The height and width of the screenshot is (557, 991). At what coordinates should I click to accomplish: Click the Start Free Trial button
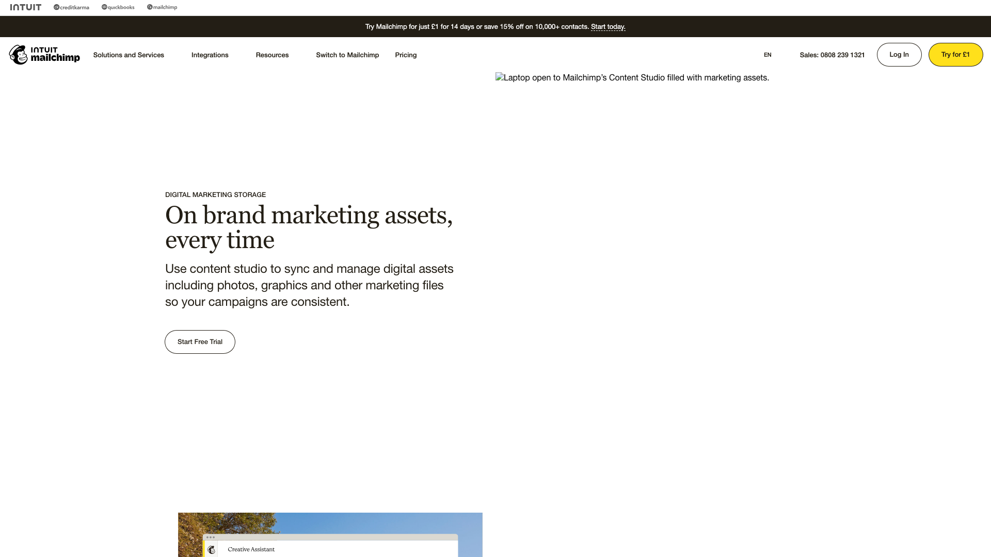tap(200, 341)
